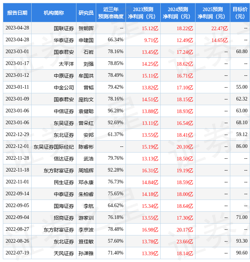Select researcher 安邦

tap(89, 135)
